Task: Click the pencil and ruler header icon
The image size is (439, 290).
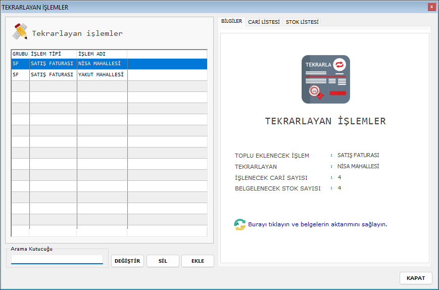Action: tap(20, 32)
